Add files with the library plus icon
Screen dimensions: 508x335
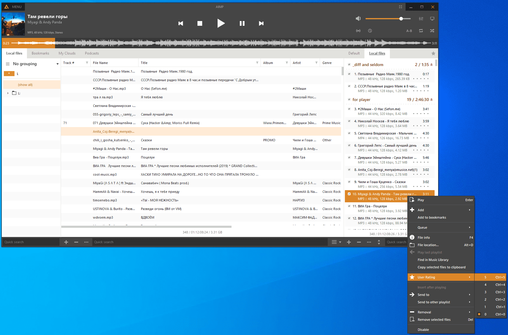(66, 242)
